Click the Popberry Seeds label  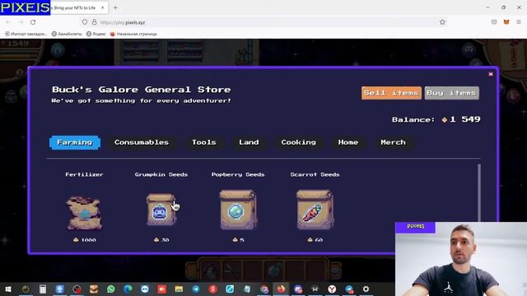click(238, 174)
